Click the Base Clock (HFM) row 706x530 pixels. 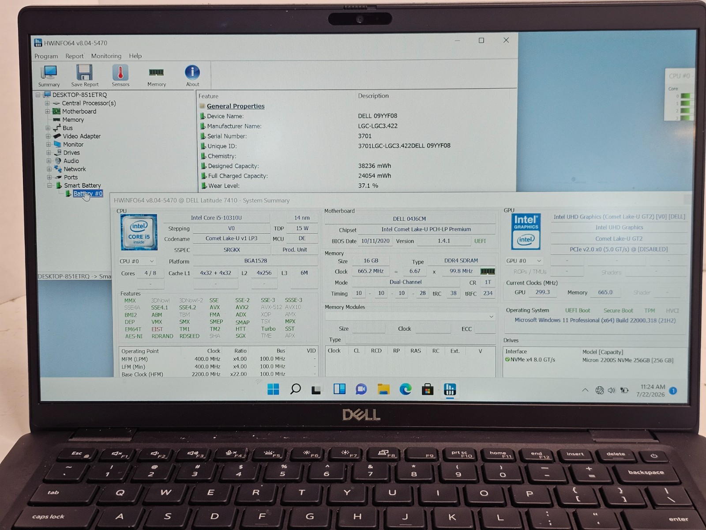coord(218,374)
